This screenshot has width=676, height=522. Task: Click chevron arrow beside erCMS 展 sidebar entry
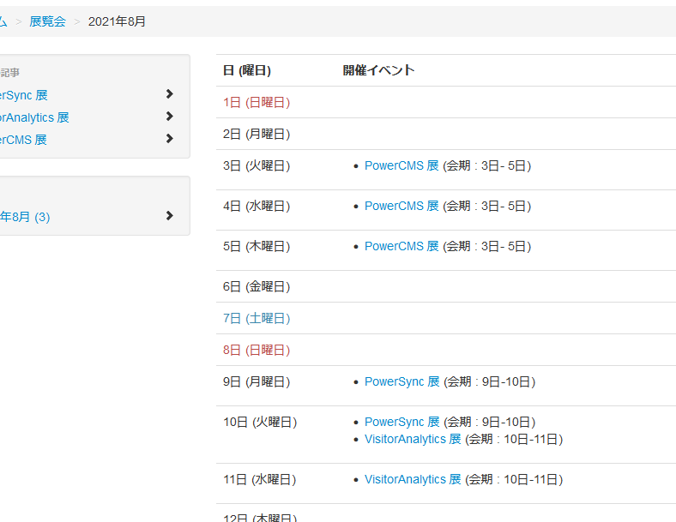(x=170, y=139)
